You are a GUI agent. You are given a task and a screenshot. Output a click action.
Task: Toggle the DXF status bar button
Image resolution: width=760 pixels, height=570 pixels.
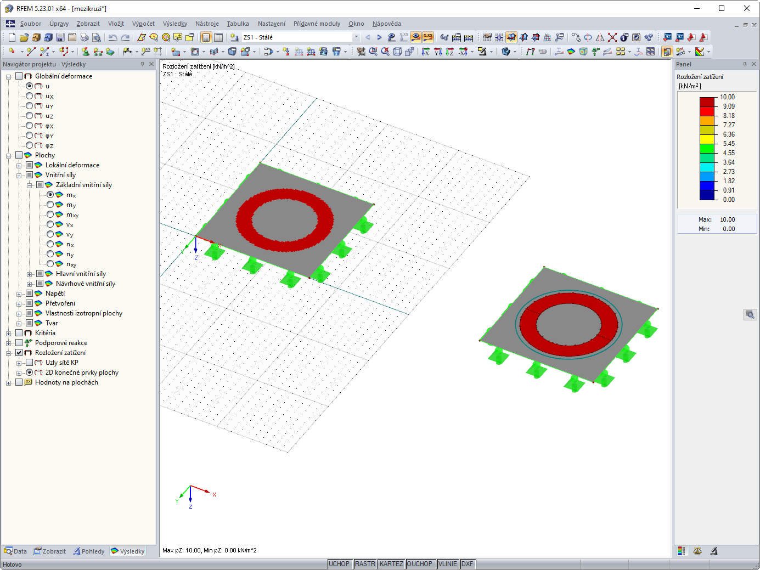(x=467, y=564)
